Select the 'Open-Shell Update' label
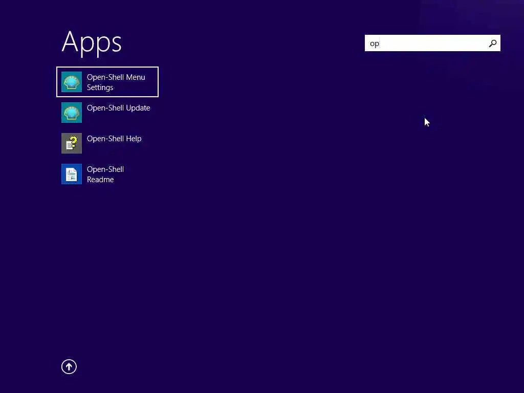Screen dimensions: 524x393 118,108
